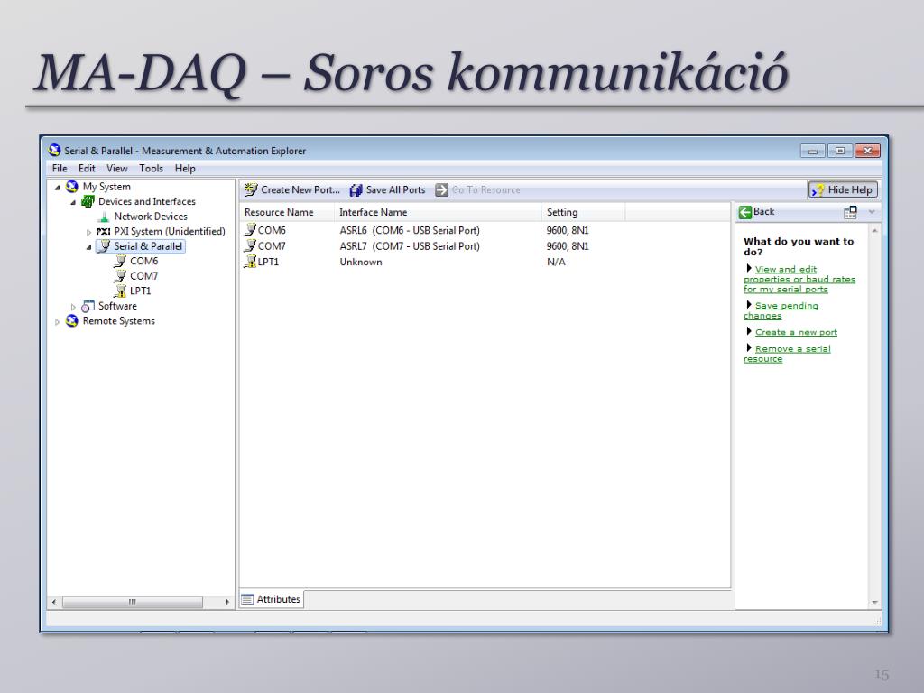The width and height of the screenshot is (924, 693).
Task: Click the Measurement & Automation Explorer title bar icon
Action: point(55,151)
